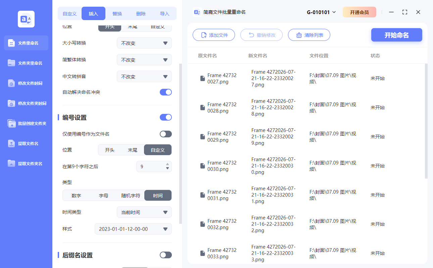
Task: Click the app logo in sidebar
Action: tap(26, 19)
